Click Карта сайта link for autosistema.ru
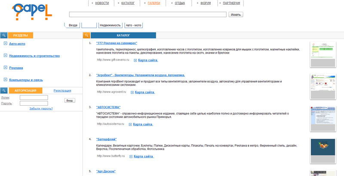 pyautogui.click(x=143, y=125)
